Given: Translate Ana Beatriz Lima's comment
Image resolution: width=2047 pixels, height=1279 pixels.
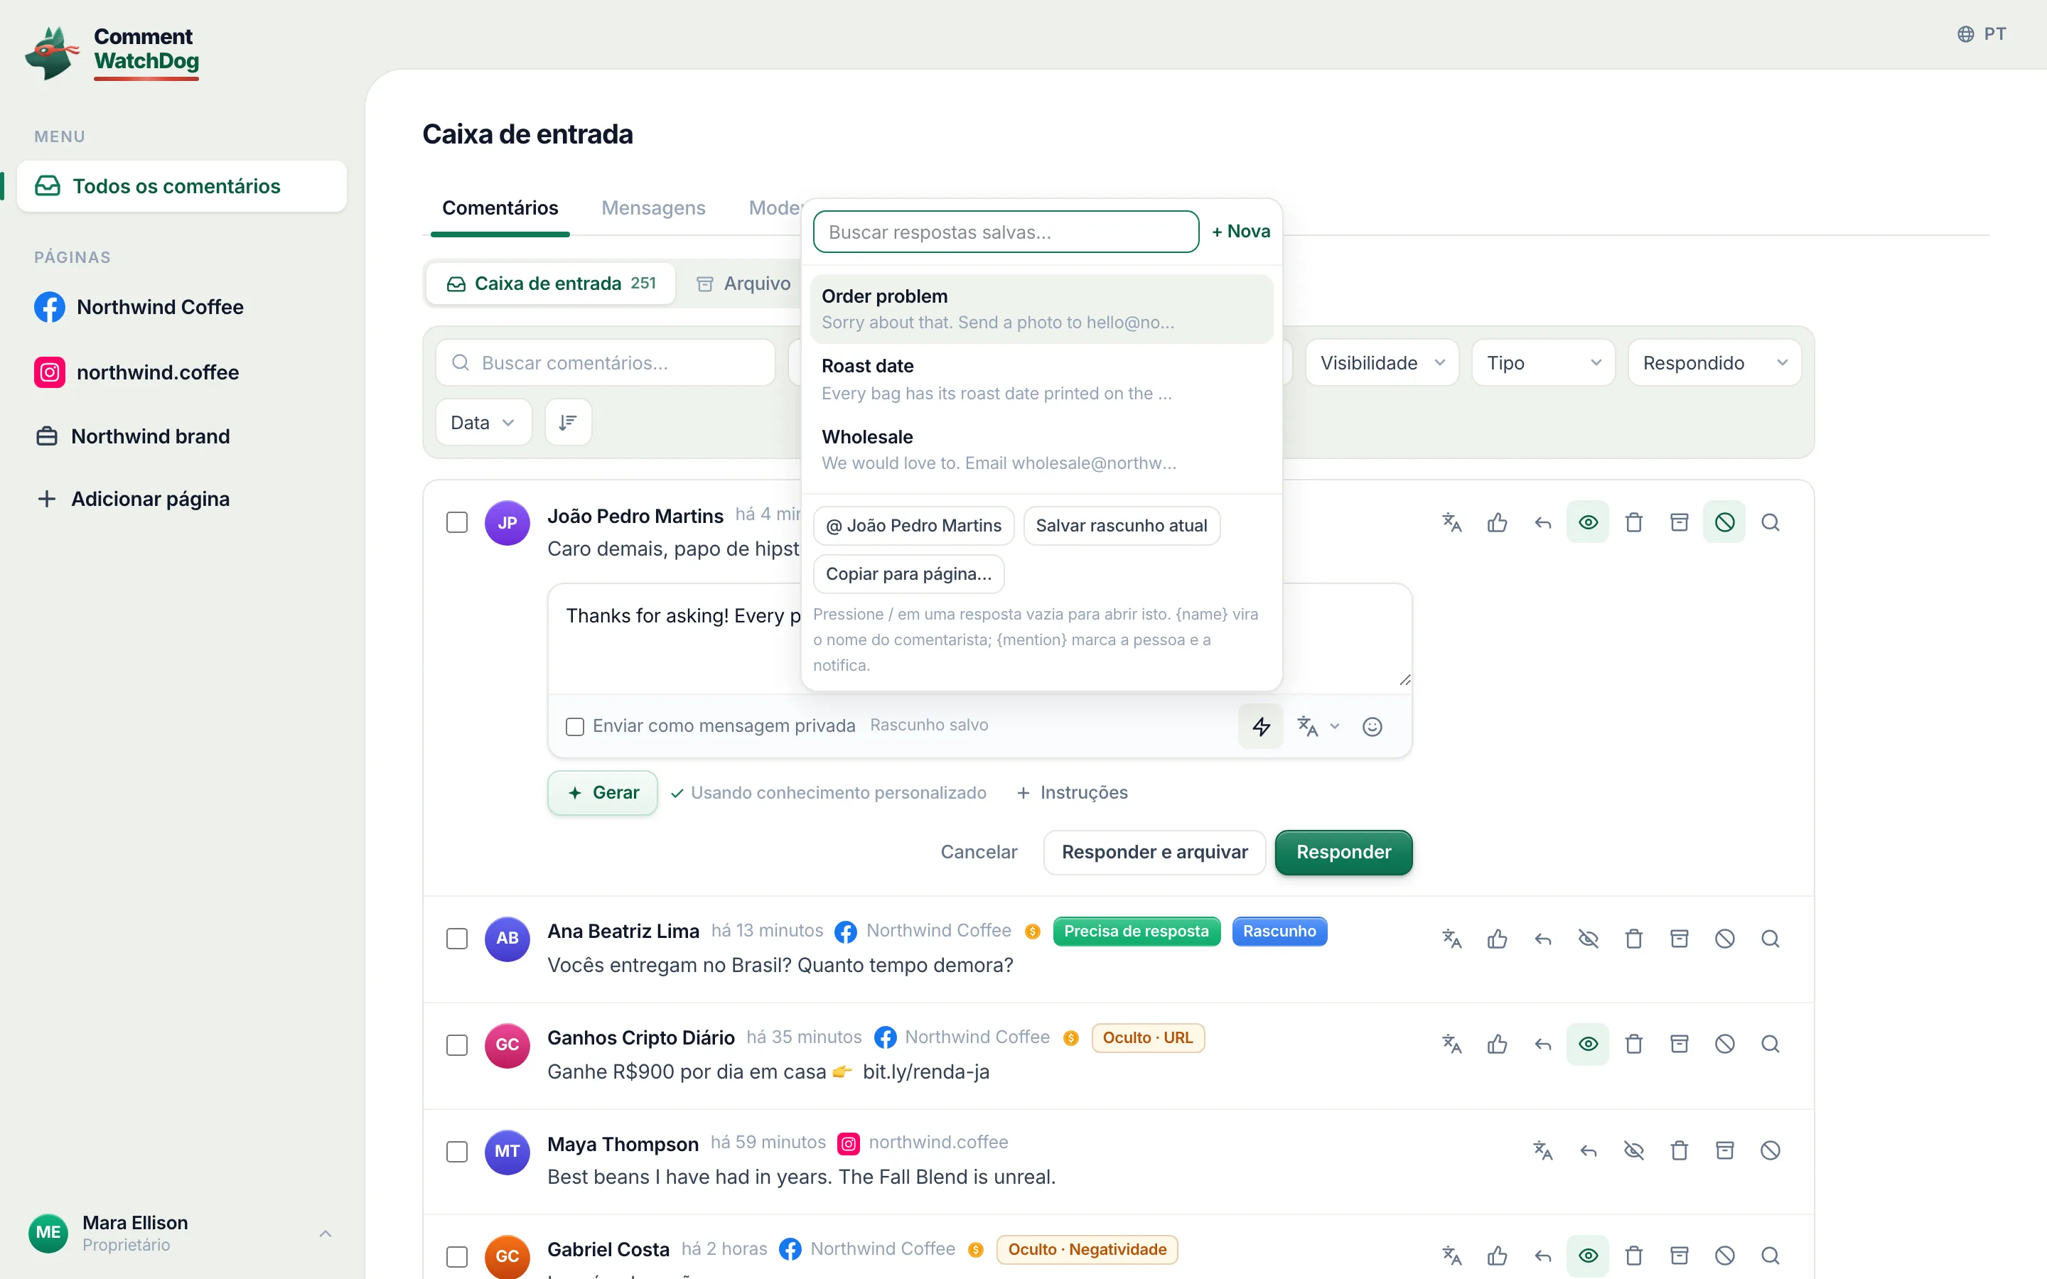Looking at the screenshot, I should 1451,938.
